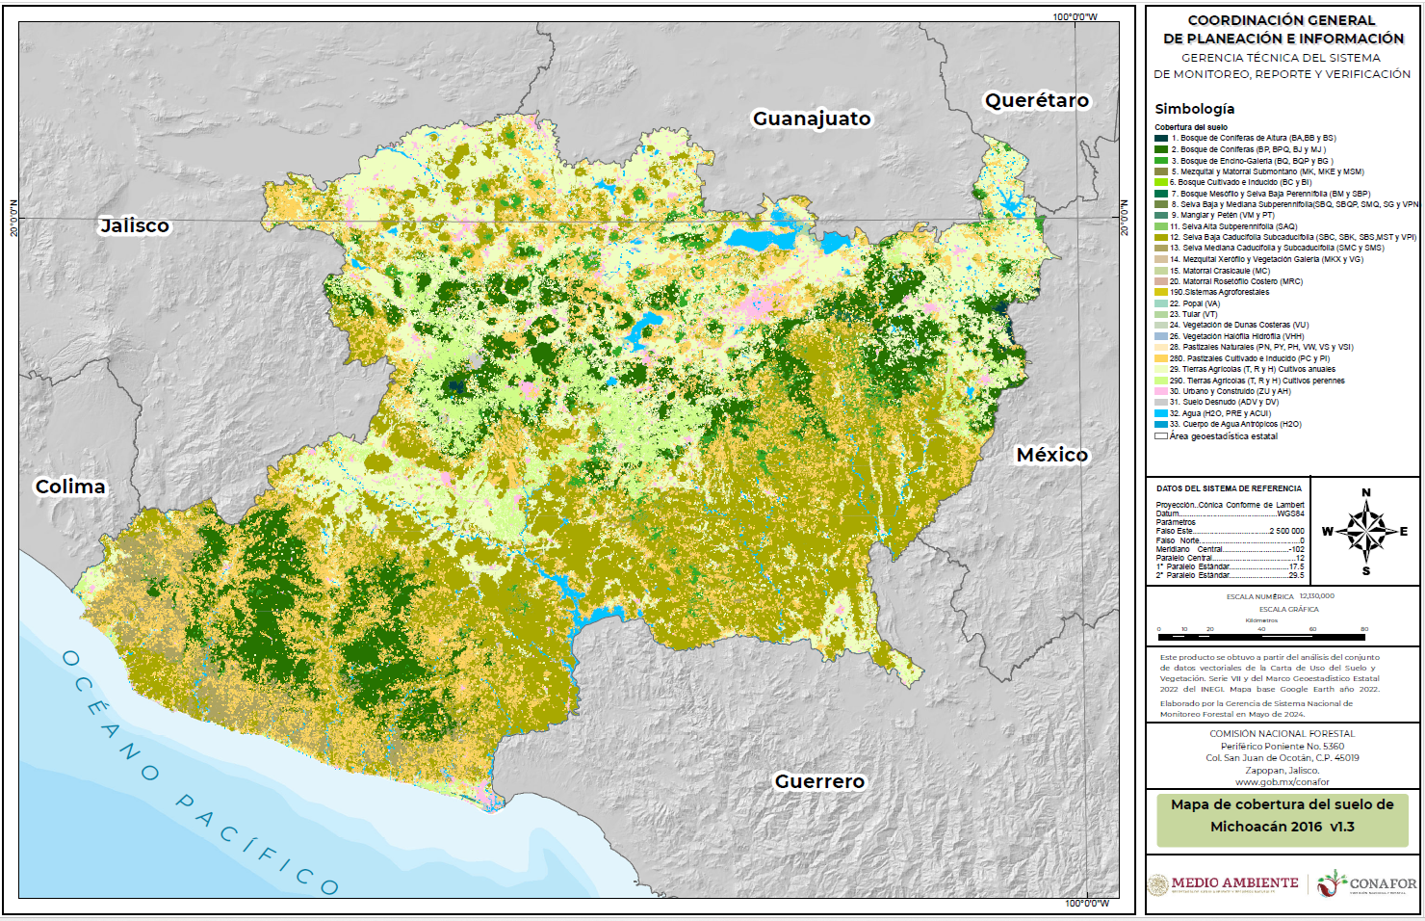1425x921 pixels.
Task: Select the Urbano y Construido legend swatch
Action: (1161, 391)
